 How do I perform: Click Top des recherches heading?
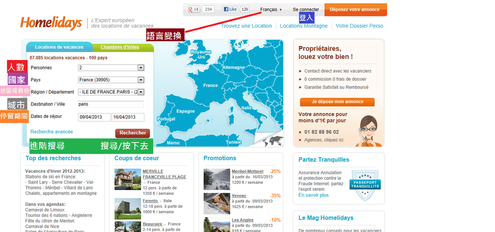click(x=53, y=158)
